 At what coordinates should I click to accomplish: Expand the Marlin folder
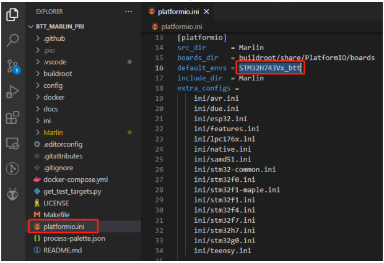pyautogui.click(x=53, y=132)
